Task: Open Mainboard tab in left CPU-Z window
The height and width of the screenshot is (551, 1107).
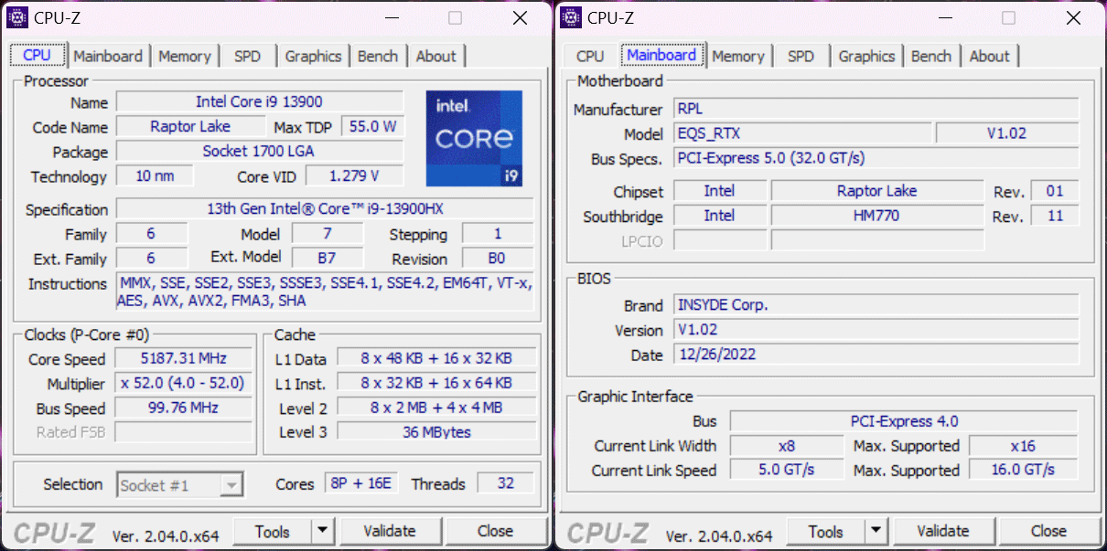Action: tap(108, 56)
